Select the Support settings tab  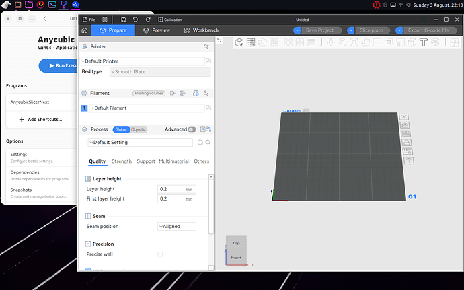click(146, 161)
